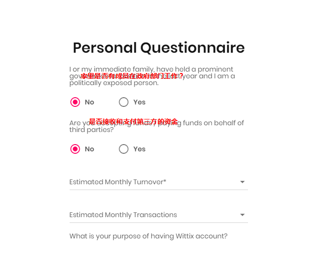Click the word 'Questionnaire' in the title
This screenshot has height=280, width=336.
click(x=192, y=48)
